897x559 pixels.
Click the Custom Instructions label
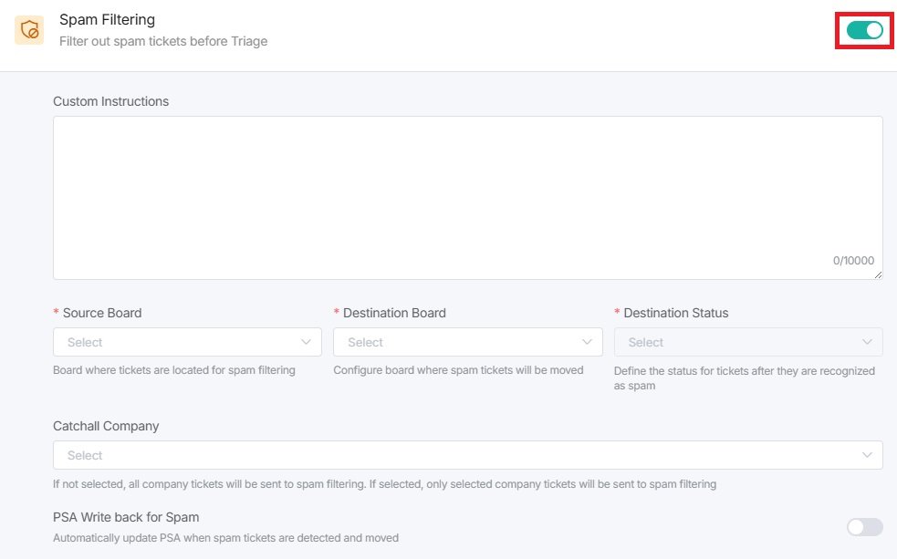pos(110,101)
